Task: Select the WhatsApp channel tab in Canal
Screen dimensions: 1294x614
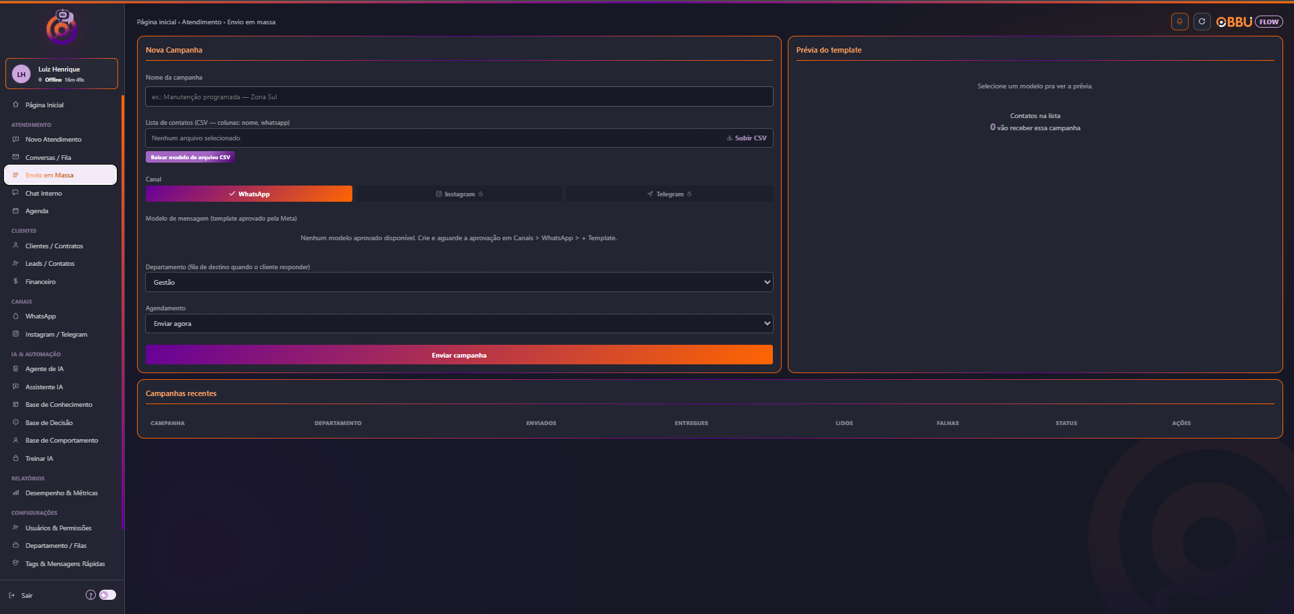Action: click(249, 194)
